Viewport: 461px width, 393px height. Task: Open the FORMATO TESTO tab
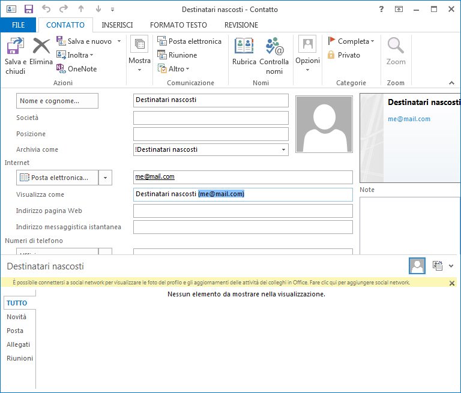pos(178,25)
